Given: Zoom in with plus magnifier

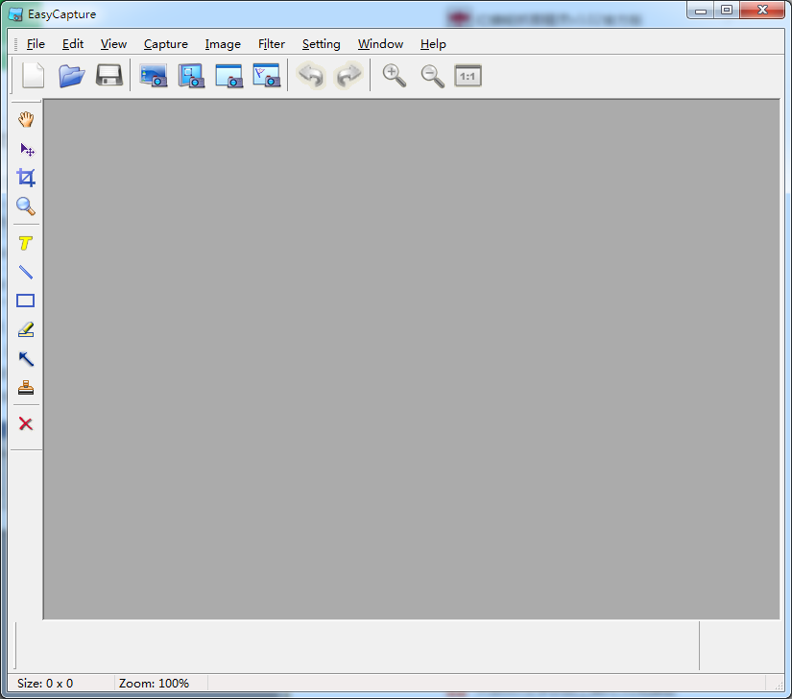Looking at the screenshot, I should [x=394, y=76].
